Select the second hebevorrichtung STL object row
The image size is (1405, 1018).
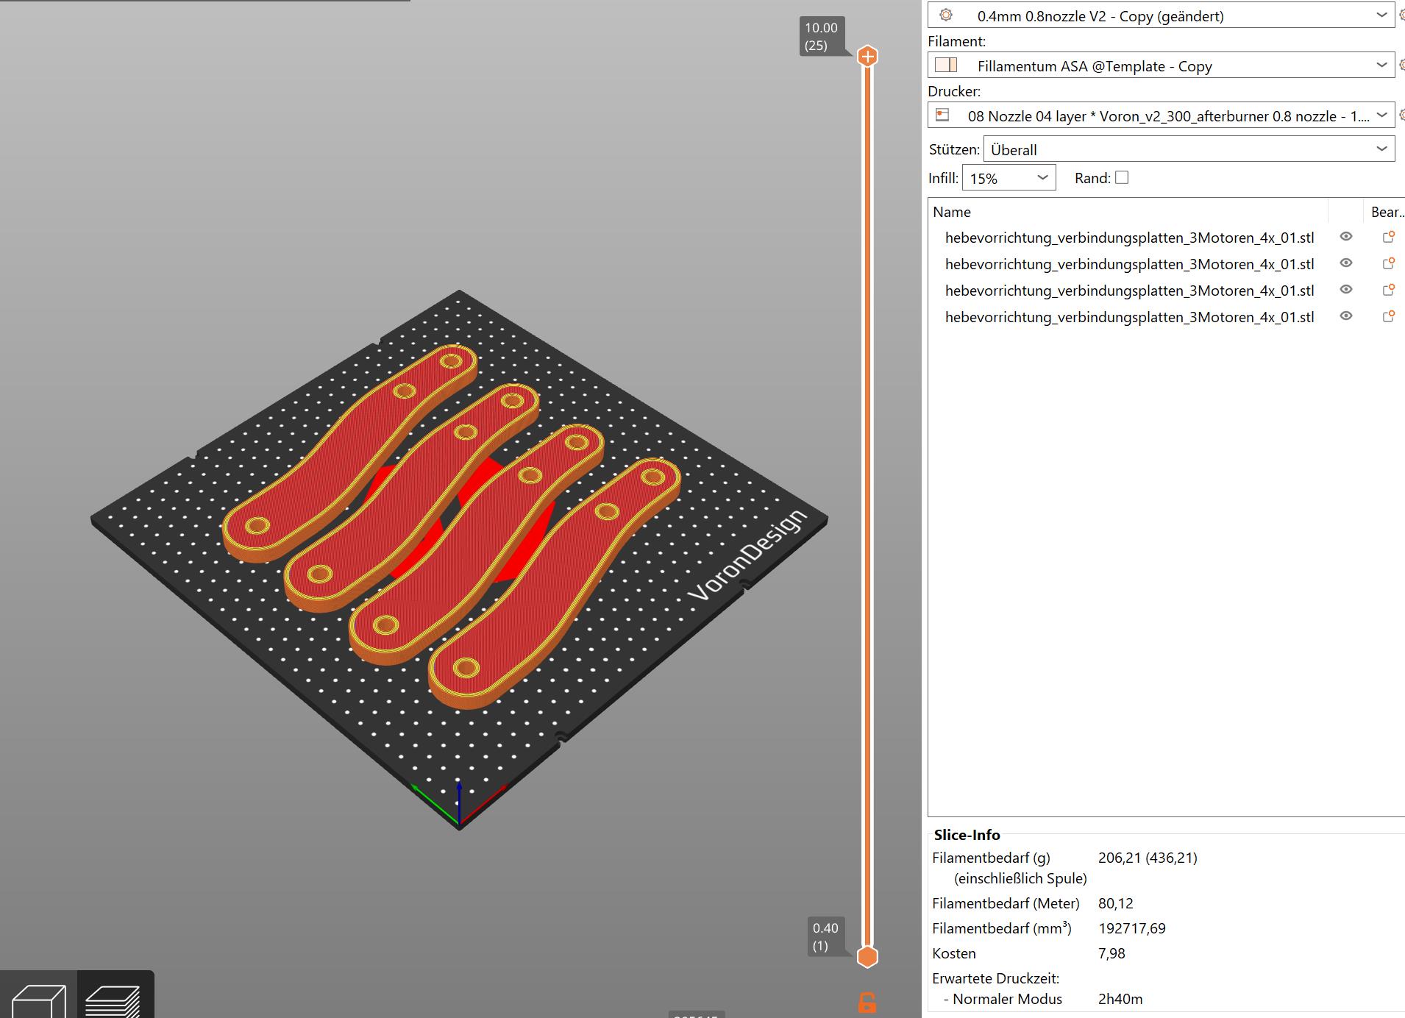[x=1129, y=264]
